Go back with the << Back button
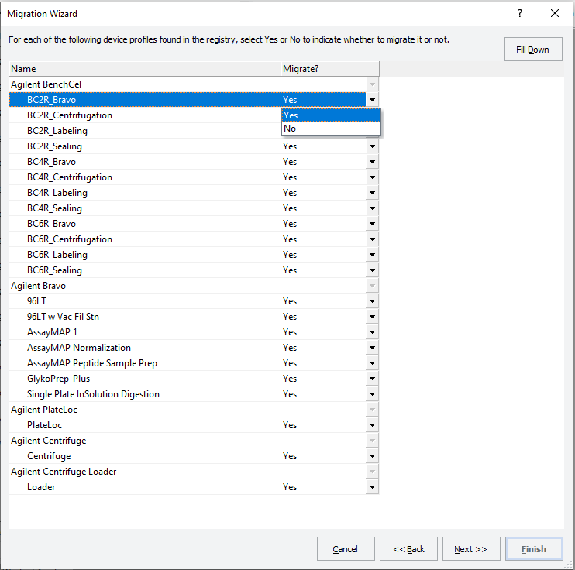Image resolution: width=575 pixels, height=570 pixels. [408, 549]
